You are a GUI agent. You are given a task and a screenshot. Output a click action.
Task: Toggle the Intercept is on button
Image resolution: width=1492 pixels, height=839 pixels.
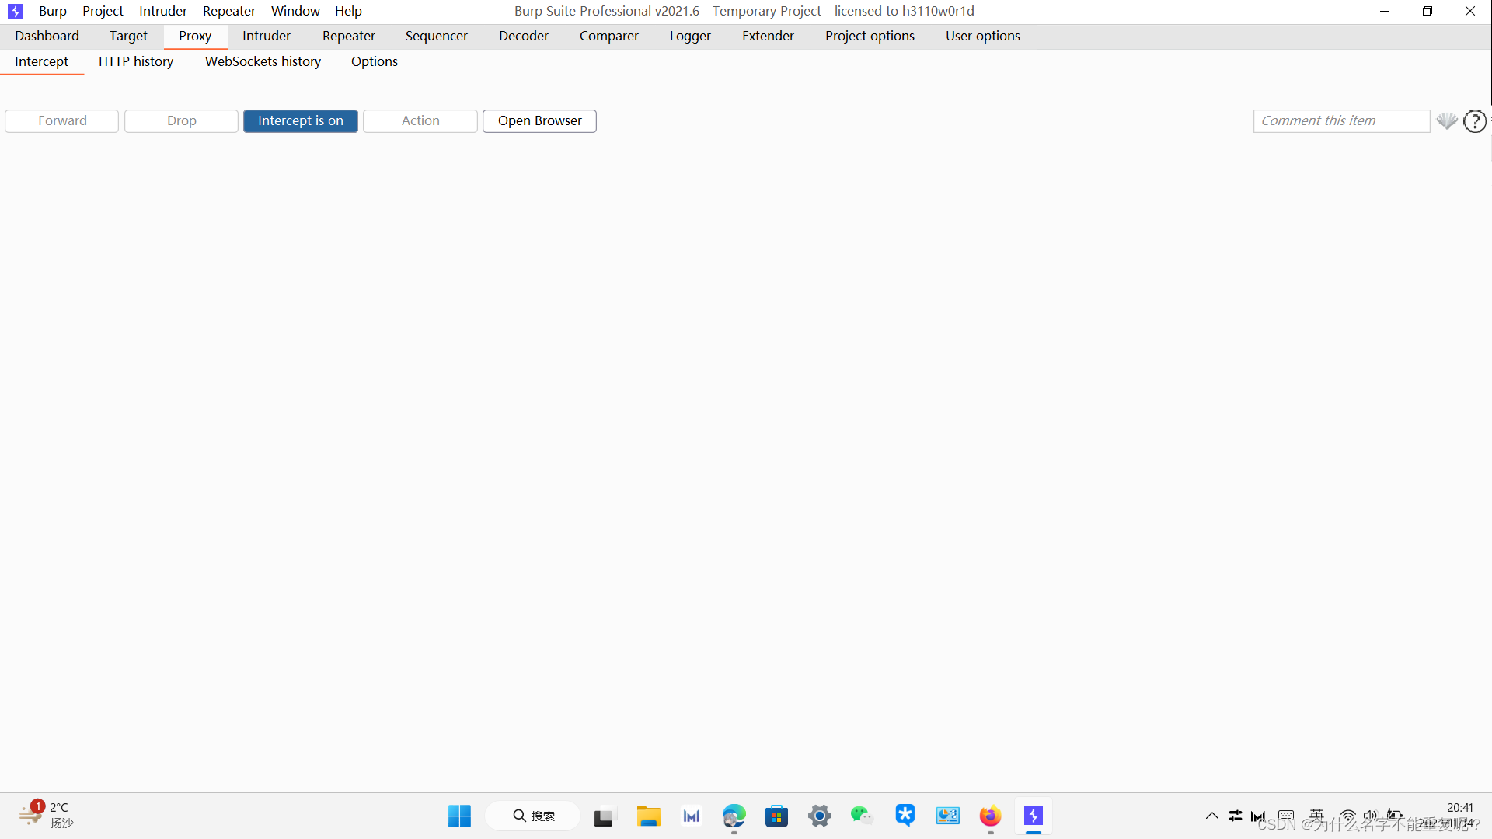point(301,121)
